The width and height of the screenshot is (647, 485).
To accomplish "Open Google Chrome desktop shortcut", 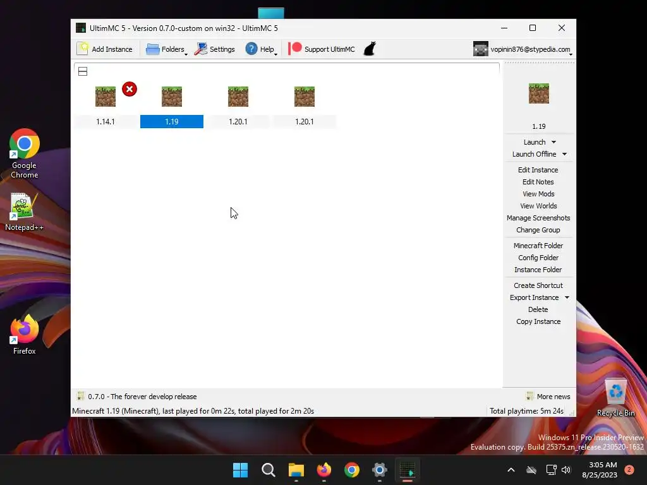I will tap(25, 153).
